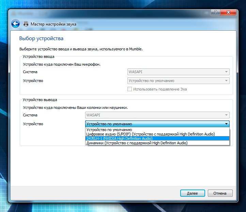Click the Отмена button
This screenshot has width=246, height=212.
point(220,193)
